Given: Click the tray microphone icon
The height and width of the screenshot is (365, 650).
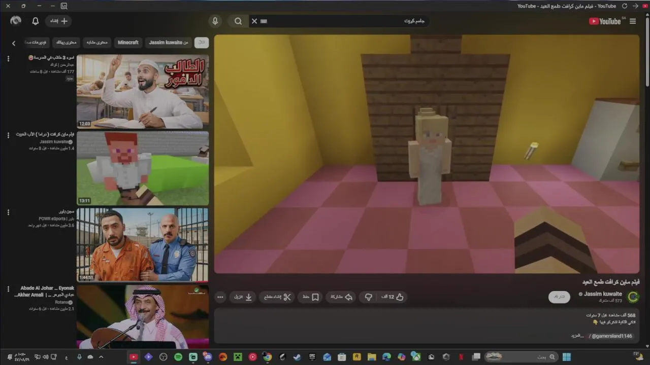Looking at the screenshot, I should click(x=79, y=357).
